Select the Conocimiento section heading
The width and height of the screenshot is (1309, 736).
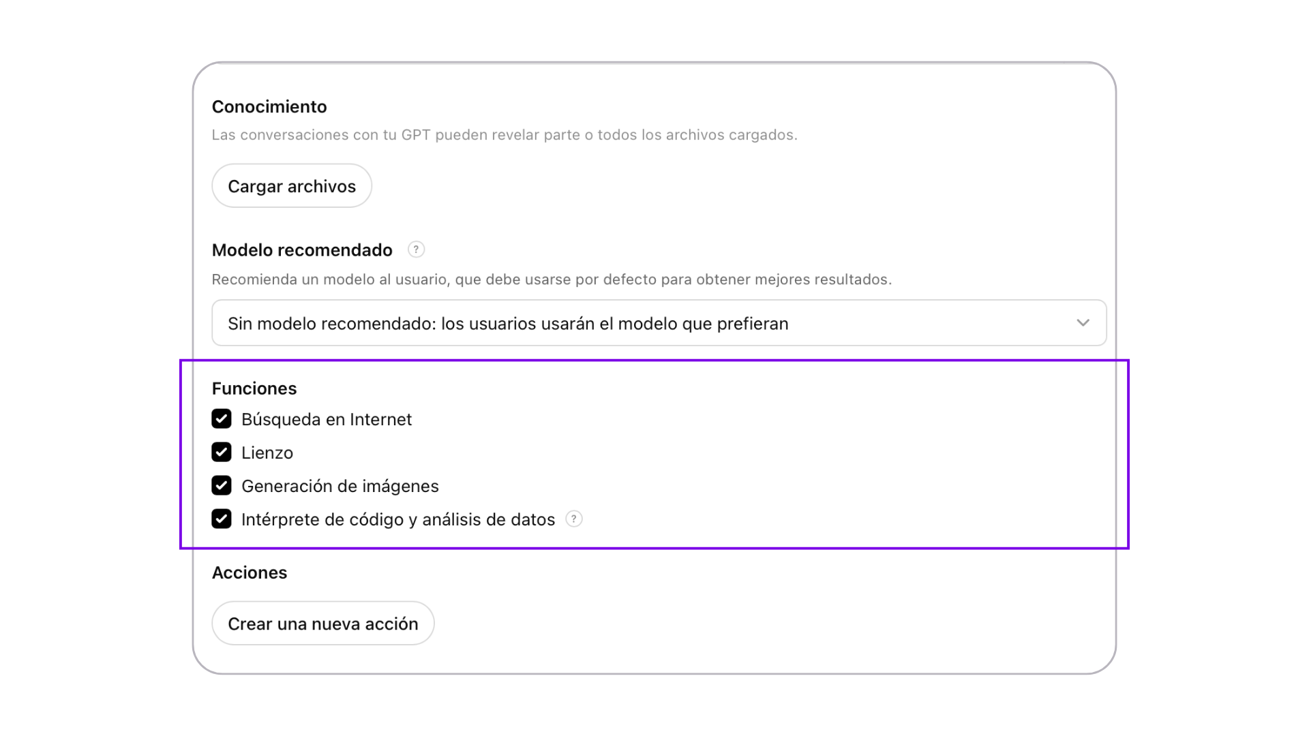(269, 107)
